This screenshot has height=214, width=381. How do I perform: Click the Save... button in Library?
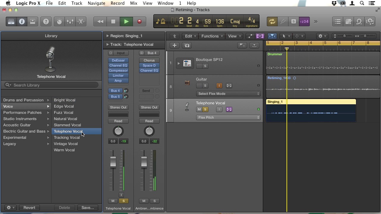pos(88,208)
